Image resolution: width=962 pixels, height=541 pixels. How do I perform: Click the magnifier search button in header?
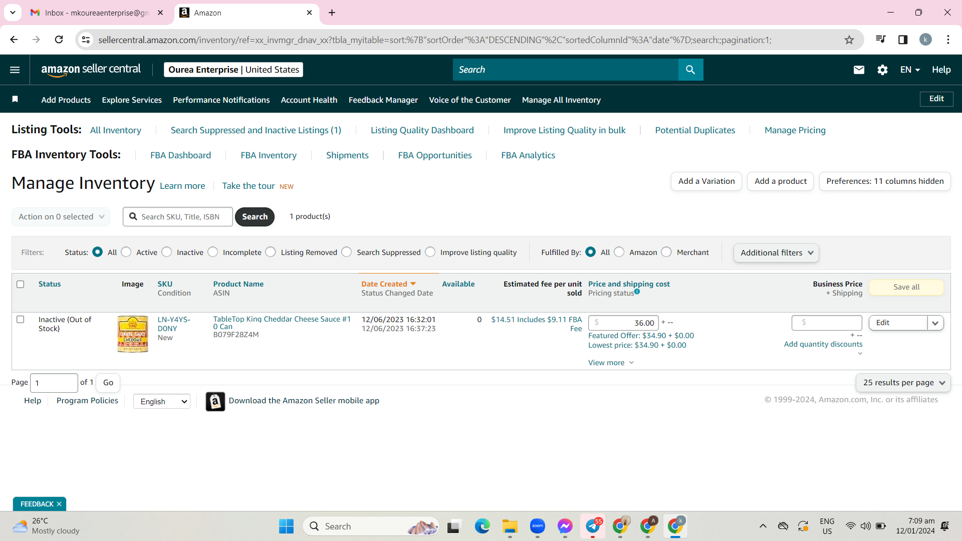[x=690, y=70]
